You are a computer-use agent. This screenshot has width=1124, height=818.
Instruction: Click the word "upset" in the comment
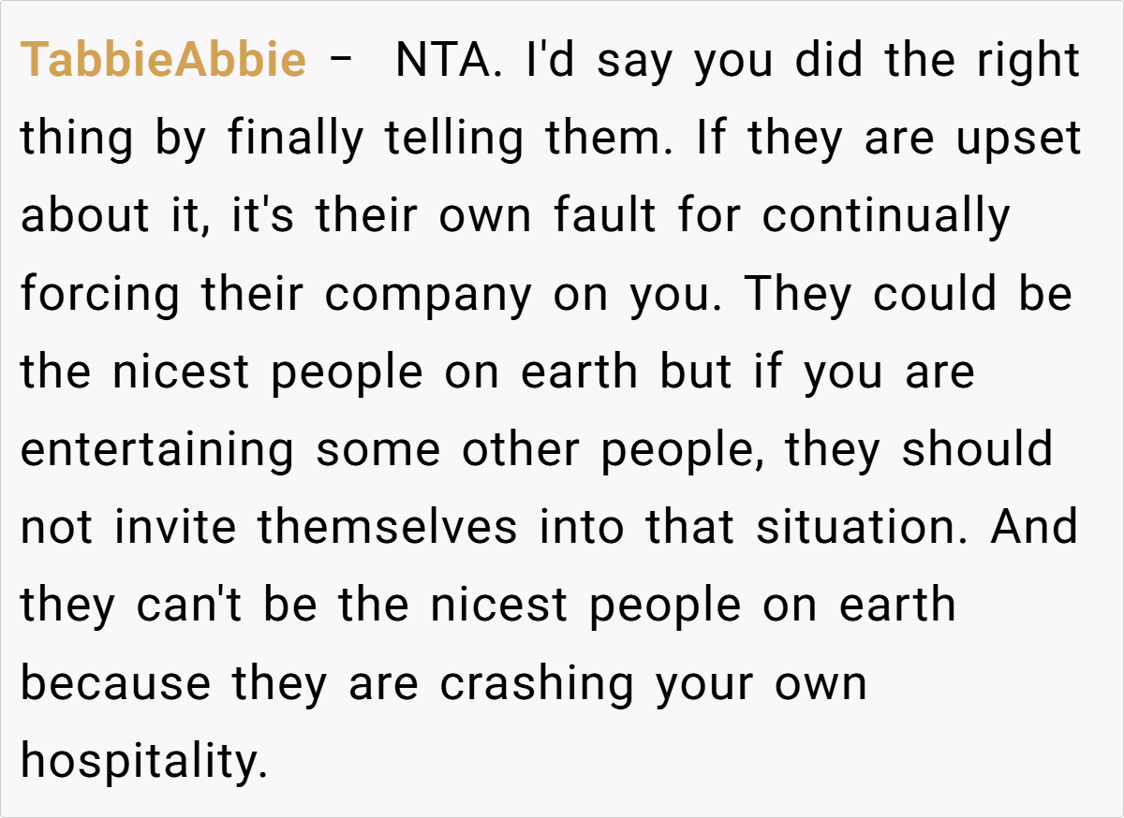pyautogui.click(x=1017, y=139)
